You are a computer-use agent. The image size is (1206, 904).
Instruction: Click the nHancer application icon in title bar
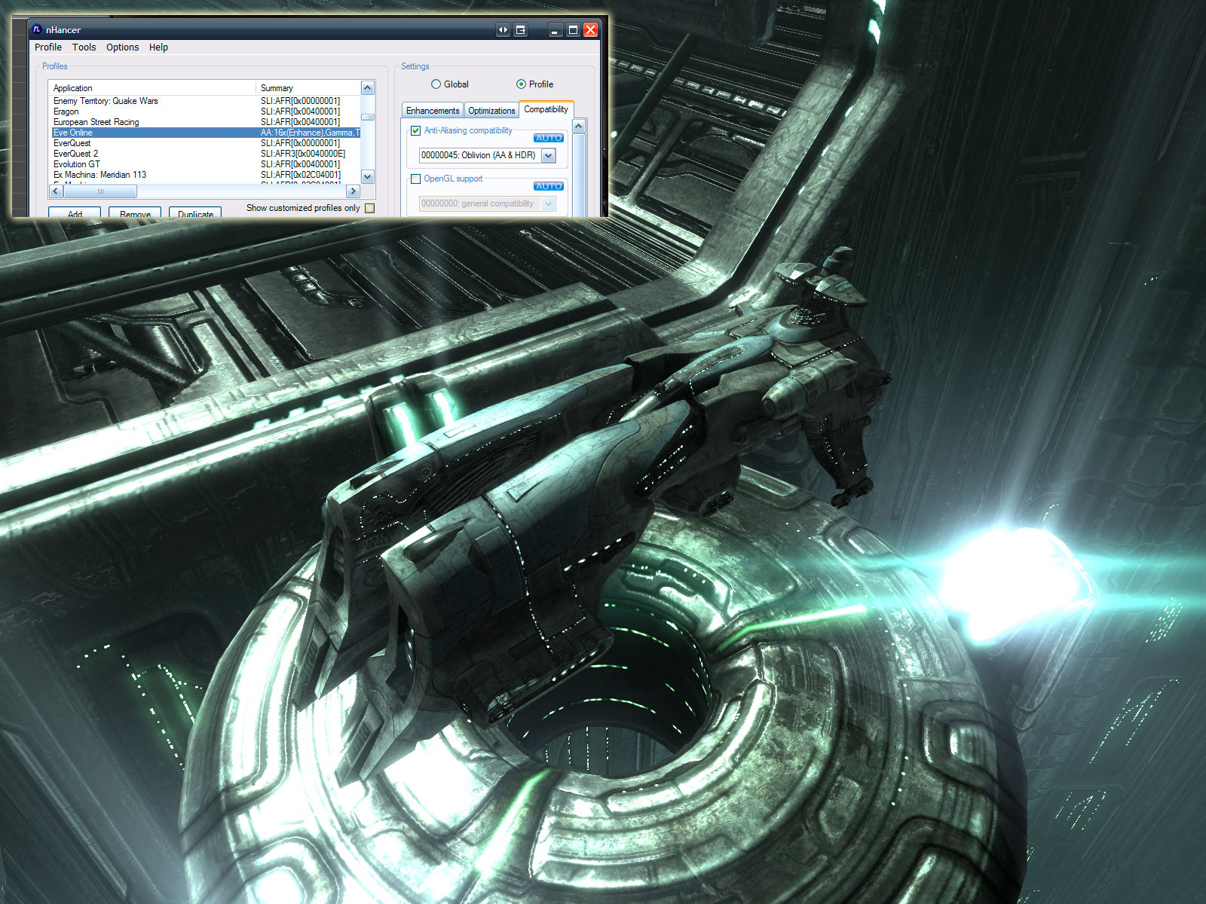point(36,29)
